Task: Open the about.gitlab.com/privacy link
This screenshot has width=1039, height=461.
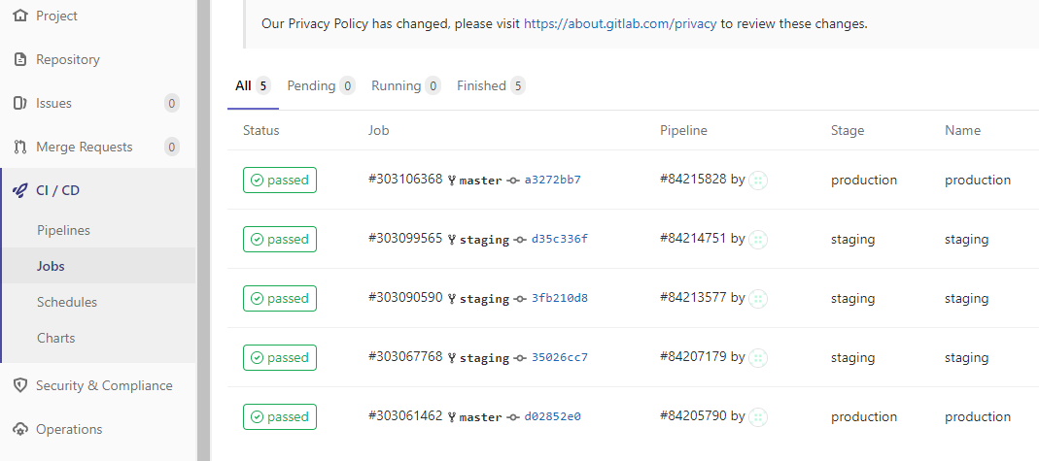Action: tap(620, 24)
